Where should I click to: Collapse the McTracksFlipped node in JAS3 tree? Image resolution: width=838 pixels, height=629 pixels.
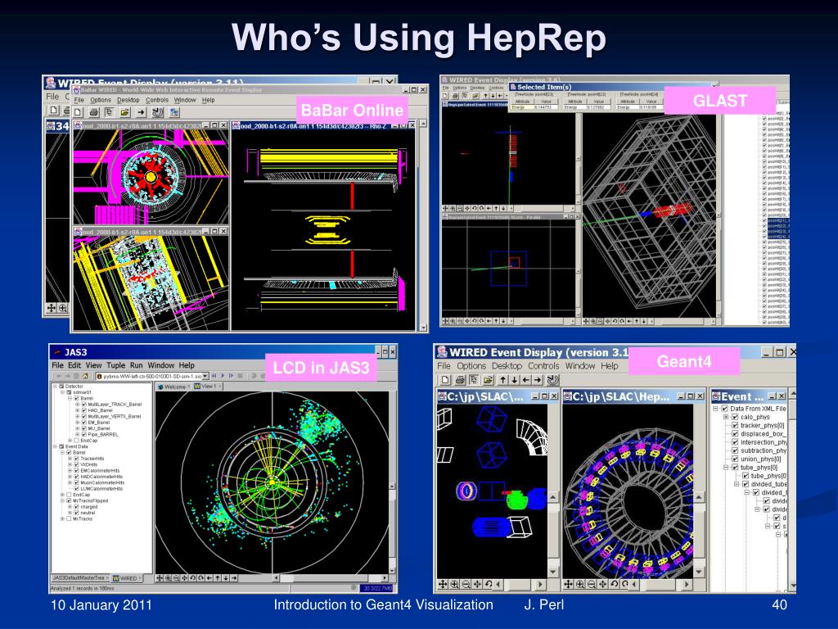62,500
